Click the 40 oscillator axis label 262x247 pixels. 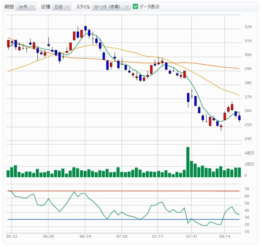[247, 210]
